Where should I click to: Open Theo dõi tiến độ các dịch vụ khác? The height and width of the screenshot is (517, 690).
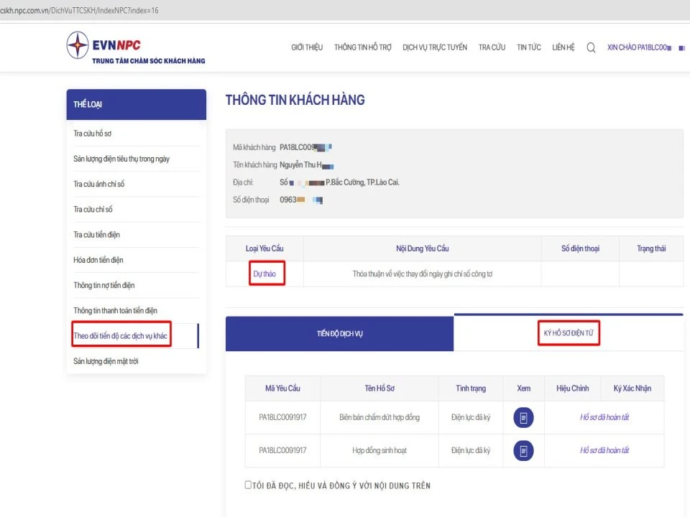tap(121, 335)
